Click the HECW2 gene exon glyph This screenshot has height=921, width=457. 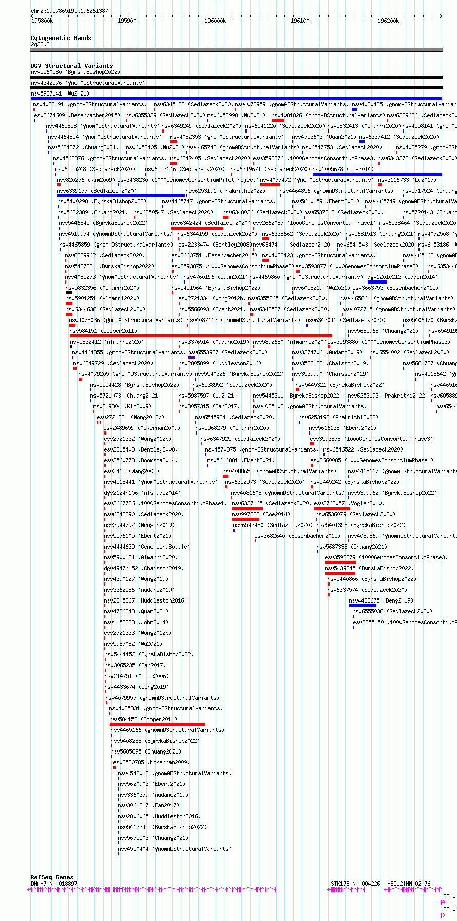(x=412, y=890)
